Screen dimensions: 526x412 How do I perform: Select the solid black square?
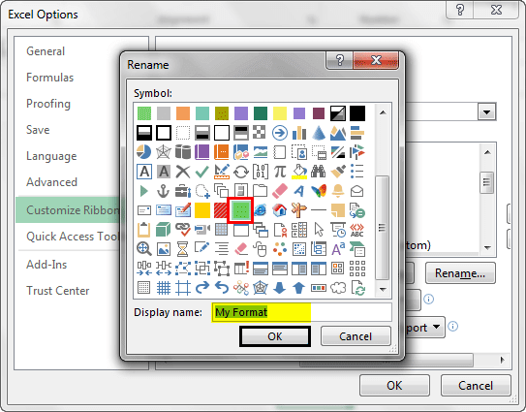(x=357, y=113)
